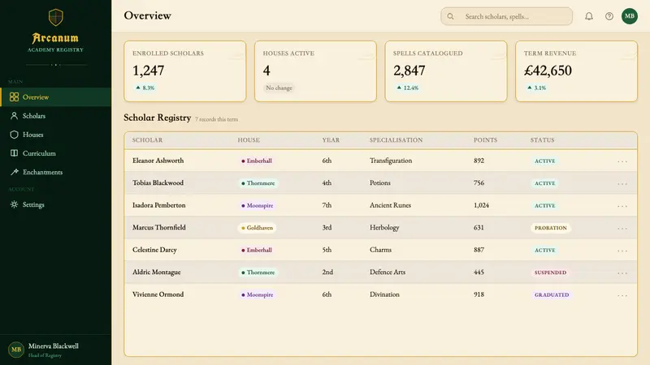Go to Overview in the sidebar
The width and height of the screenshot is (650, 365).
[x=55, y=97]
